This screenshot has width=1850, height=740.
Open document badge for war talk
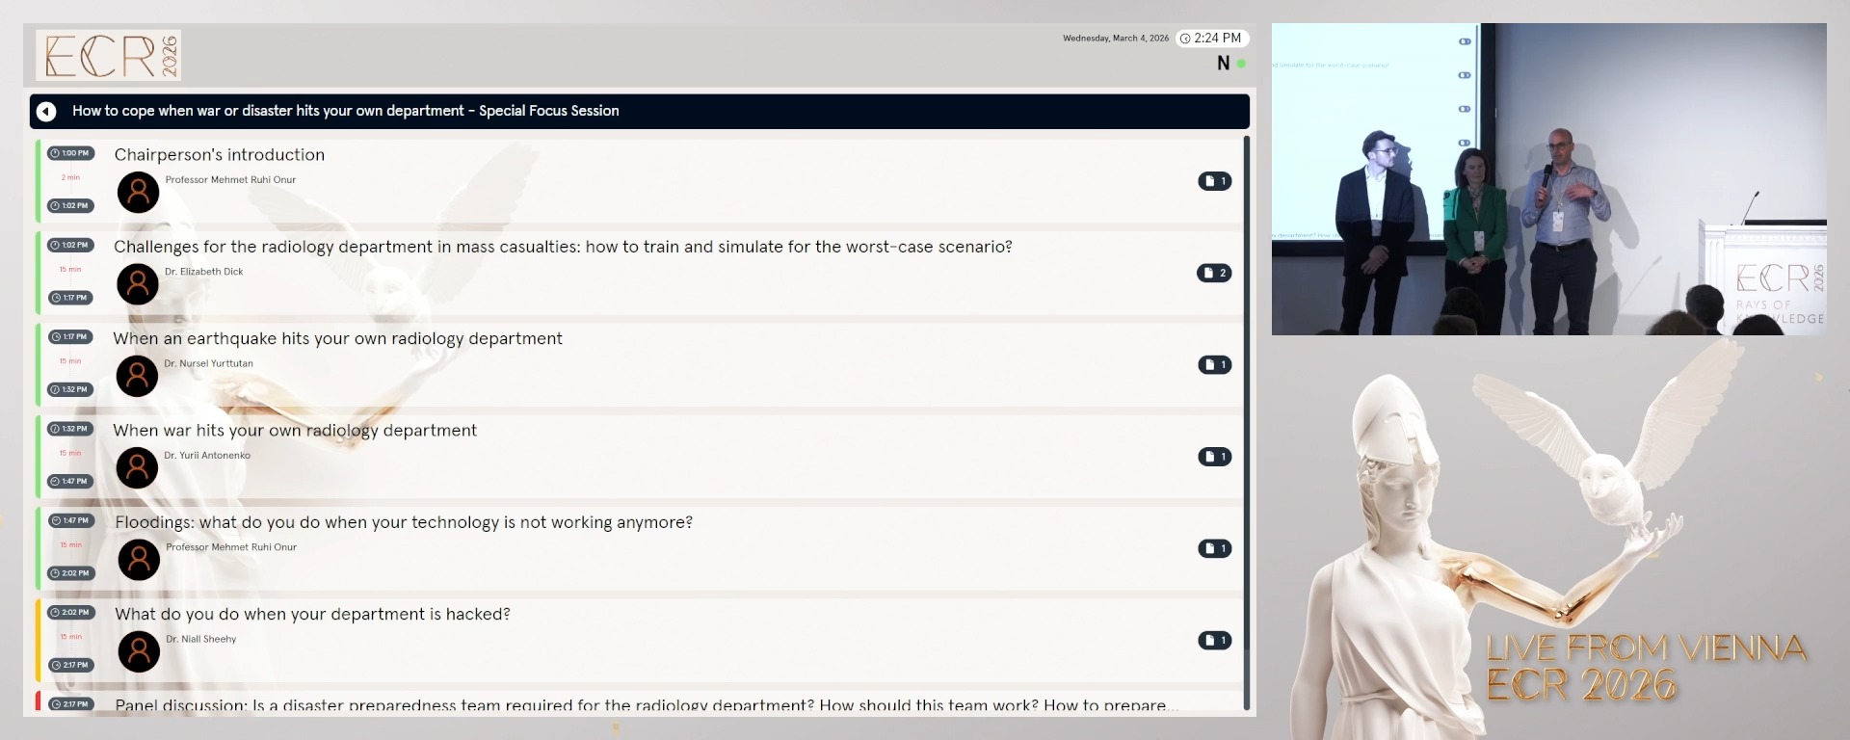pyautogui.click(x=1214, y=457)
